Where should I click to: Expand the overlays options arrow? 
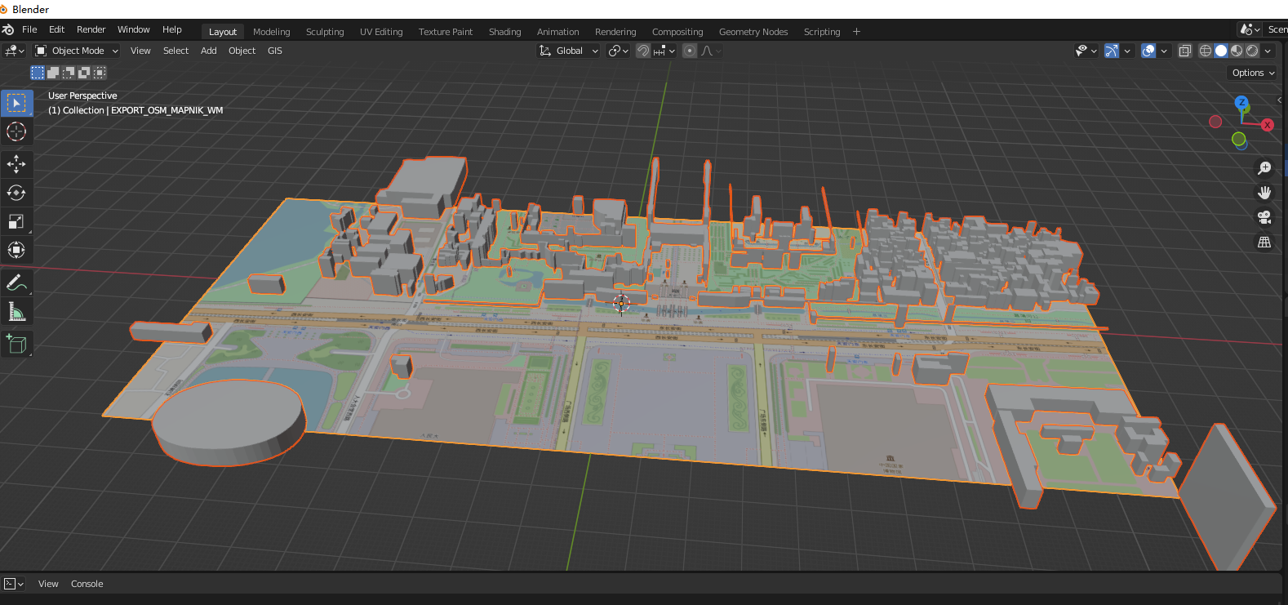tap(1164, 51)
